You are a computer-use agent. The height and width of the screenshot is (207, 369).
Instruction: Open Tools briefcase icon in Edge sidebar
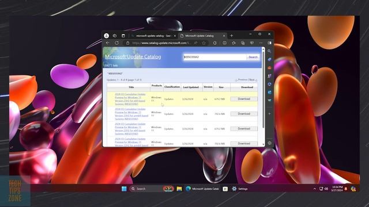(269, 68)
